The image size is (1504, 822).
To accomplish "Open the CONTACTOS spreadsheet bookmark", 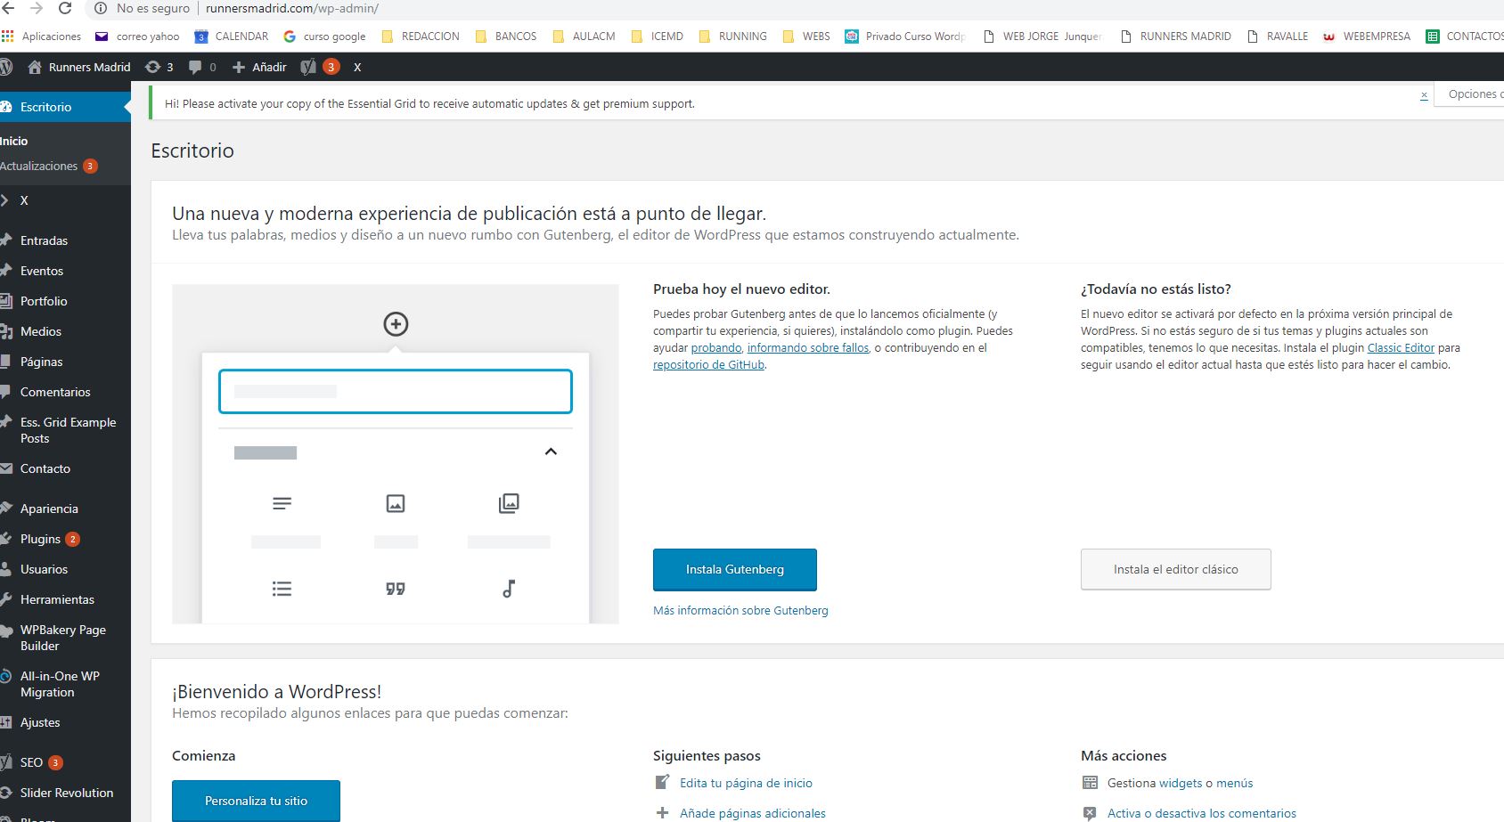I will [x=1465, y=37].
